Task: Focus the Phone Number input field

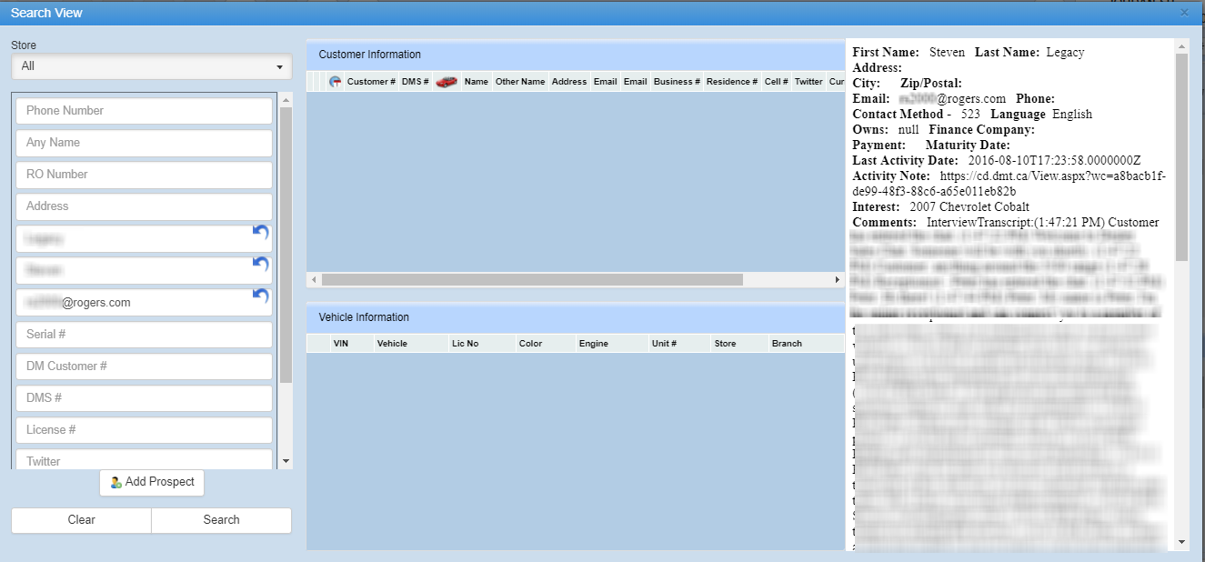Action: 144,111
